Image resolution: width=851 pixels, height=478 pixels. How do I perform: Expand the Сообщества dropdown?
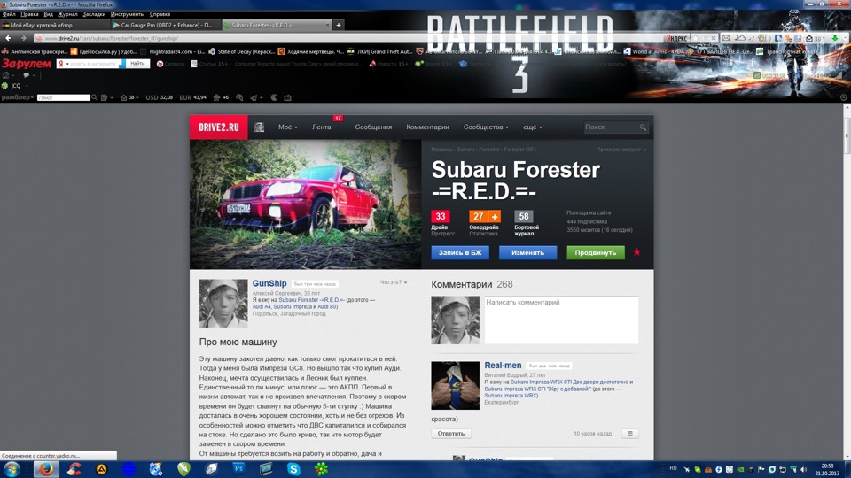tap(486, 127)
